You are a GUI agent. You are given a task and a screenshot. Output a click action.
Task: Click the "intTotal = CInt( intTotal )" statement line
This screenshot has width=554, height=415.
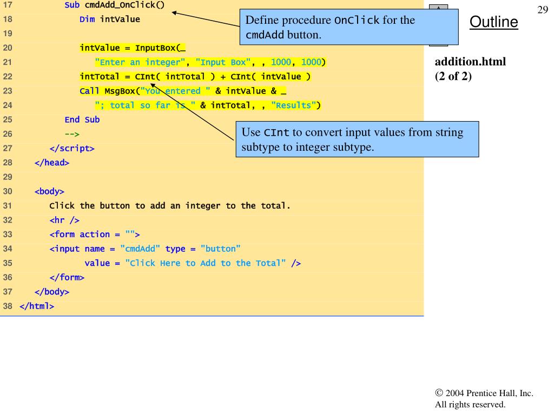(x=195, y=77)
